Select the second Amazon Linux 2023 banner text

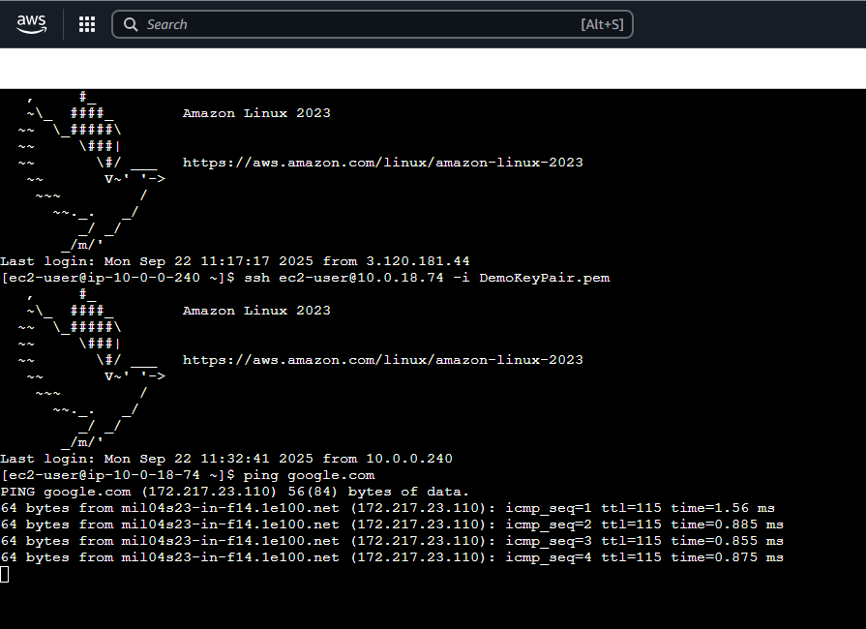(x=256, y=311)
